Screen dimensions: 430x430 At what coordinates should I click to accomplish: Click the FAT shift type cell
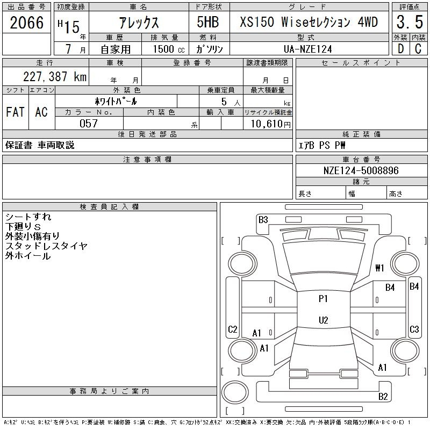pos(16,112)
